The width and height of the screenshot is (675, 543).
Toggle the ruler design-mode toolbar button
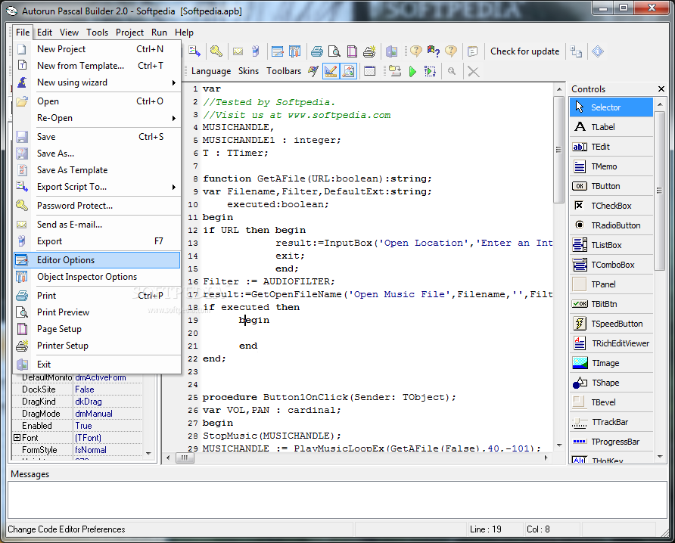coord(331,71)
